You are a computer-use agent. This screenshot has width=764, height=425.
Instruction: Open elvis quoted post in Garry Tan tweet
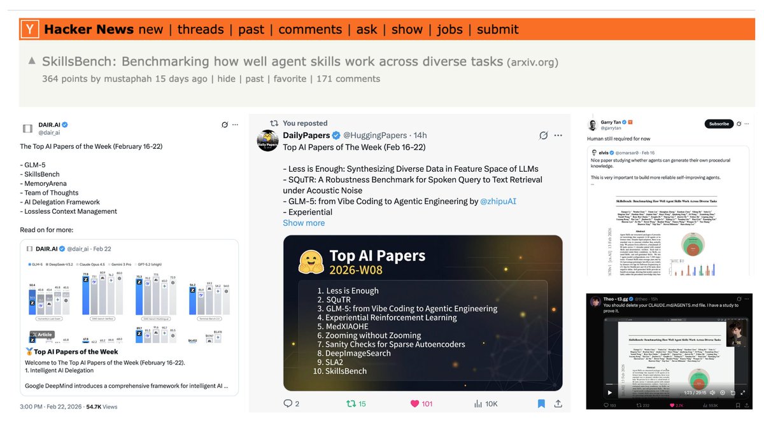coord(668,211)
